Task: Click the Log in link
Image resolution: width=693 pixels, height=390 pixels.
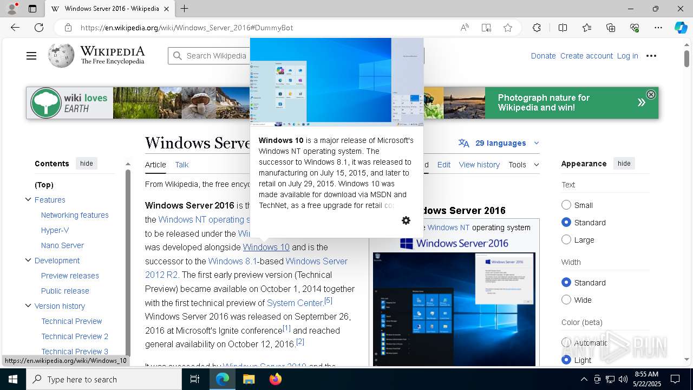Action: (x=627, y=56)
